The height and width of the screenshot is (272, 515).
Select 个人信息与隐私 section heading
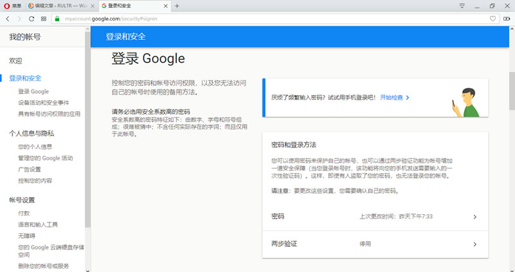(x=32, y=134)
